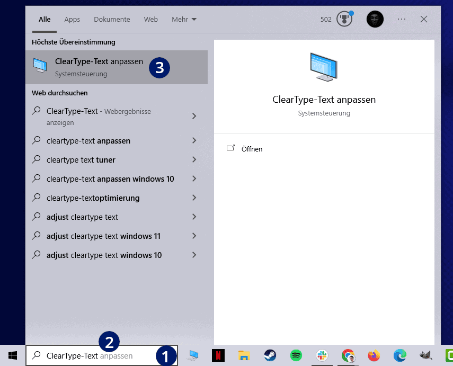The height and width of the screenshot is (366, 453).
Task: Switch to the Dokumente search tab
Action: (112, 20)
